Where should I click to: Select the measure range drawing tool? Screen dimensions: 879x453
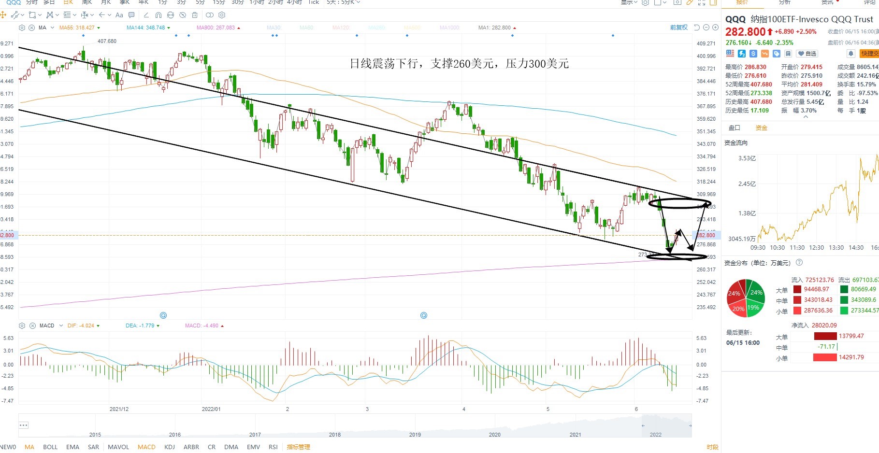click(84, 15)
